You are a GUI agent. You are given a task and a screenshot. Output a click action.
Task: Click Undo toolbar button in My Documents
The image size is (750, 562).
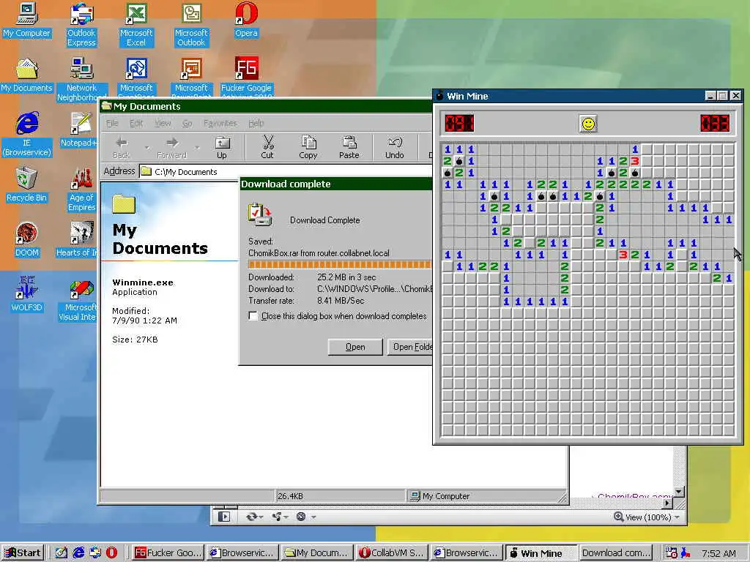click(395, 147)
